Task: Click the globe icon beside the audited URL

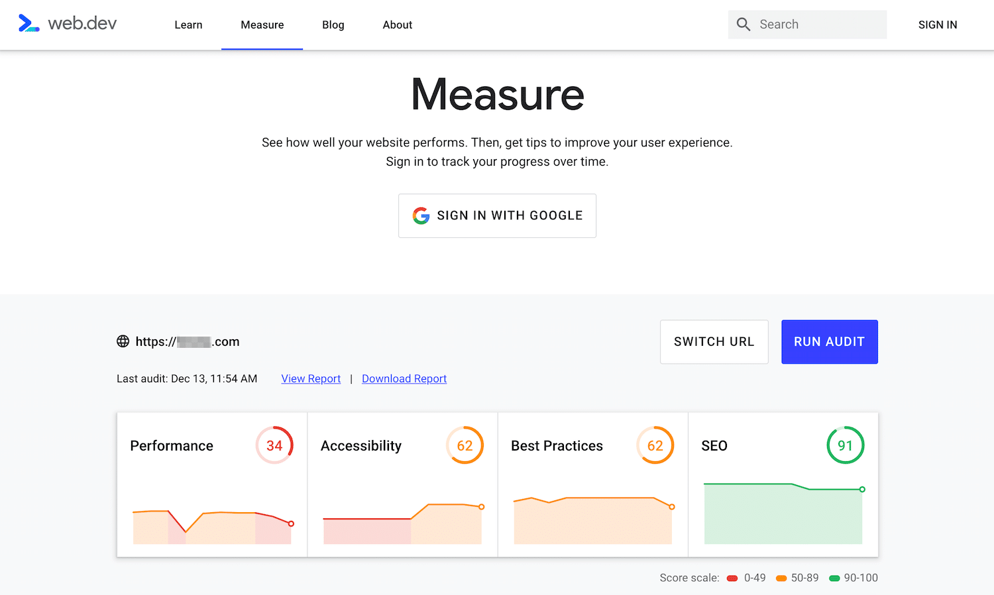Action: [123, 341]
